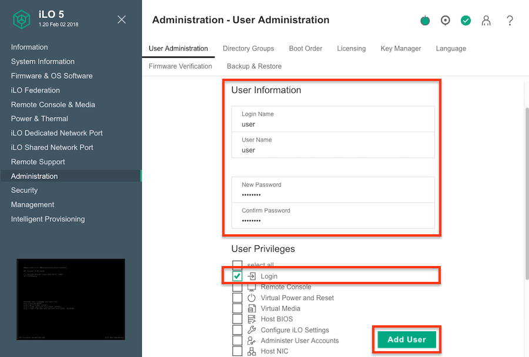Open Remote Support in the sidebar
Viewport: 529px width, 357px height.
38,162
